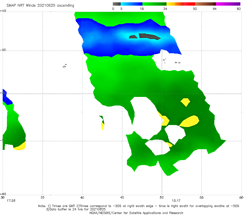Viewport: 244px width, 215px height.
Task: Pick the brown segment of the color bar
Action: pyautogui.click(x=205, y=4)
